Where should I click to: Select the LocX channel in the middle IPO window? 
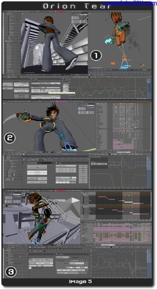point(149,157)
